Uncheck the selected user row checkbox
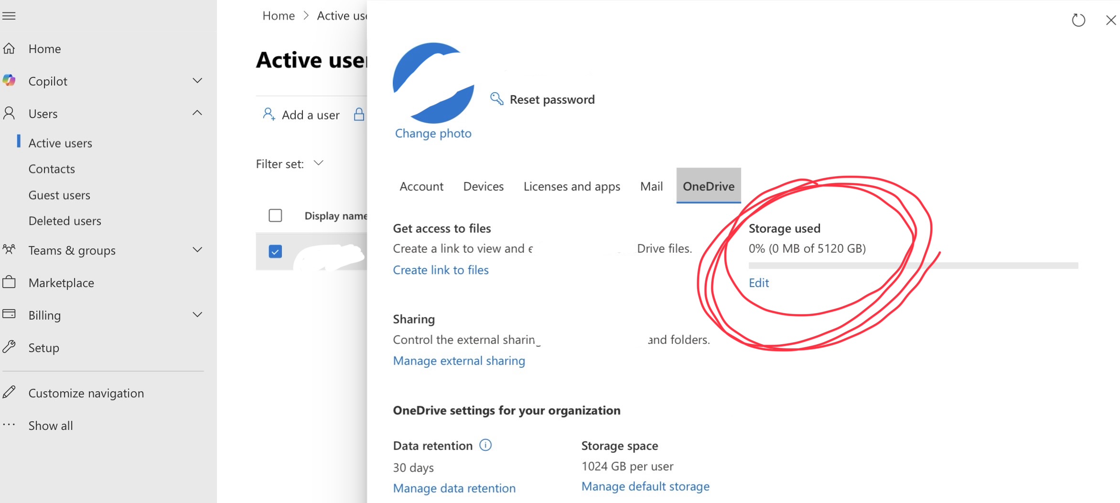 coord(275,251)
